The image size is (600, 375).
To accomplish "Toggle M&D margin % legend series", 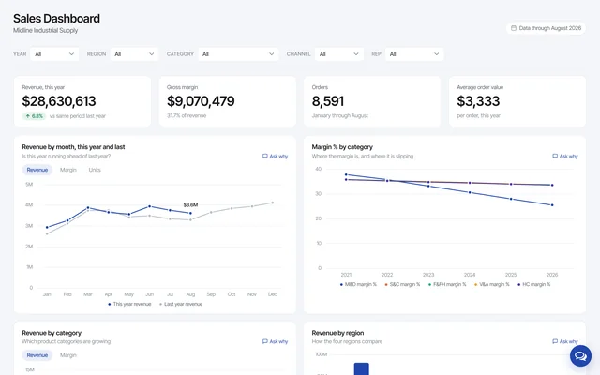I will coord(358,284).
